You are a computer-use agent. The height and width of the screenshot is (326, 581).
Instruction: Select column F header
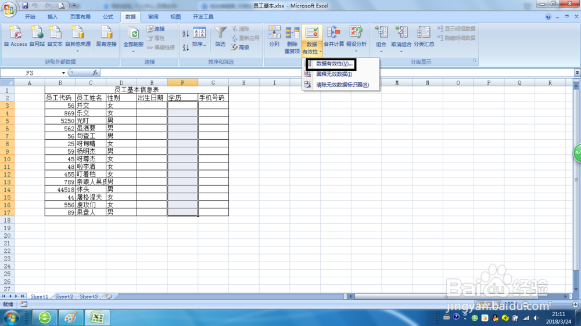coord(182,83)
